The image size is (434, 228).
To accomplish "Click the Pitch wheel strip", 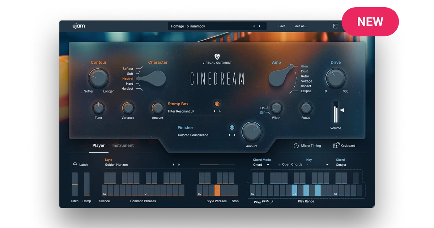I will pyautogui.click(x=75, y=184).
